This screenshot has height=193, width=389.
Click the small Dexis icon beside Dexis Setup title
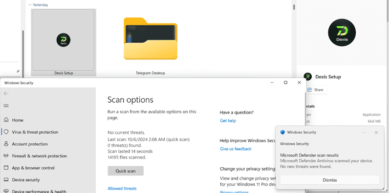tap(307, 77)
